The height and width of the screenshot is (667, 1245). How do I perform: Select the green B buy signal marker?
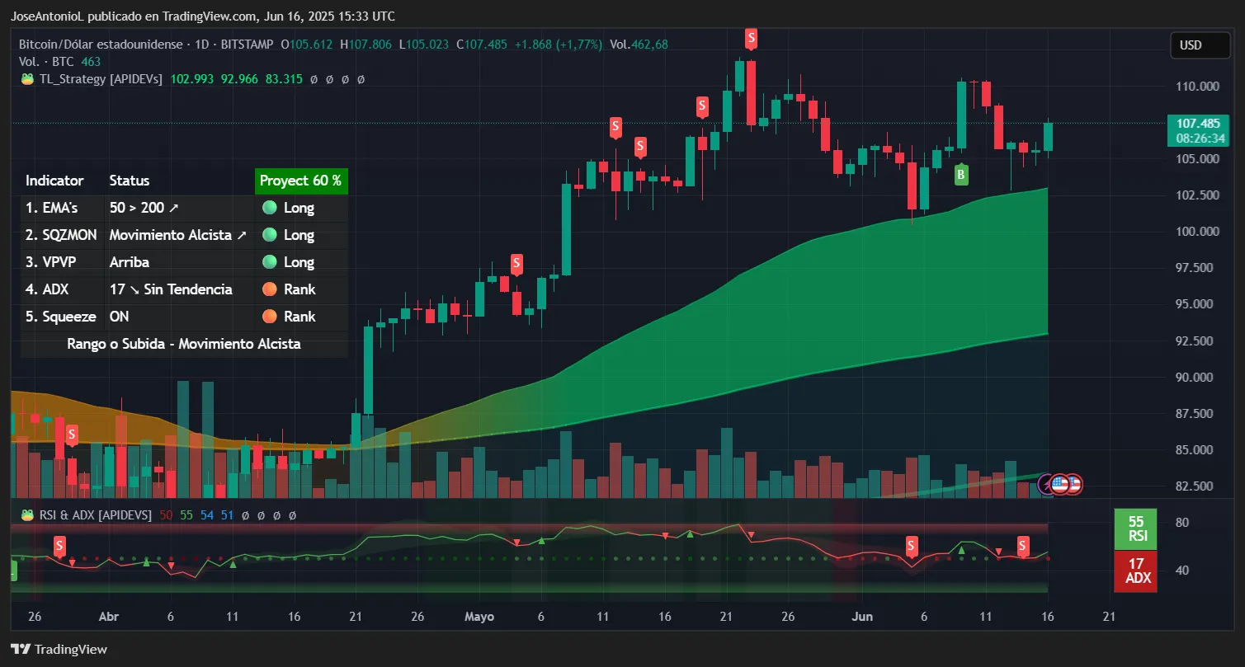[960, 175]
